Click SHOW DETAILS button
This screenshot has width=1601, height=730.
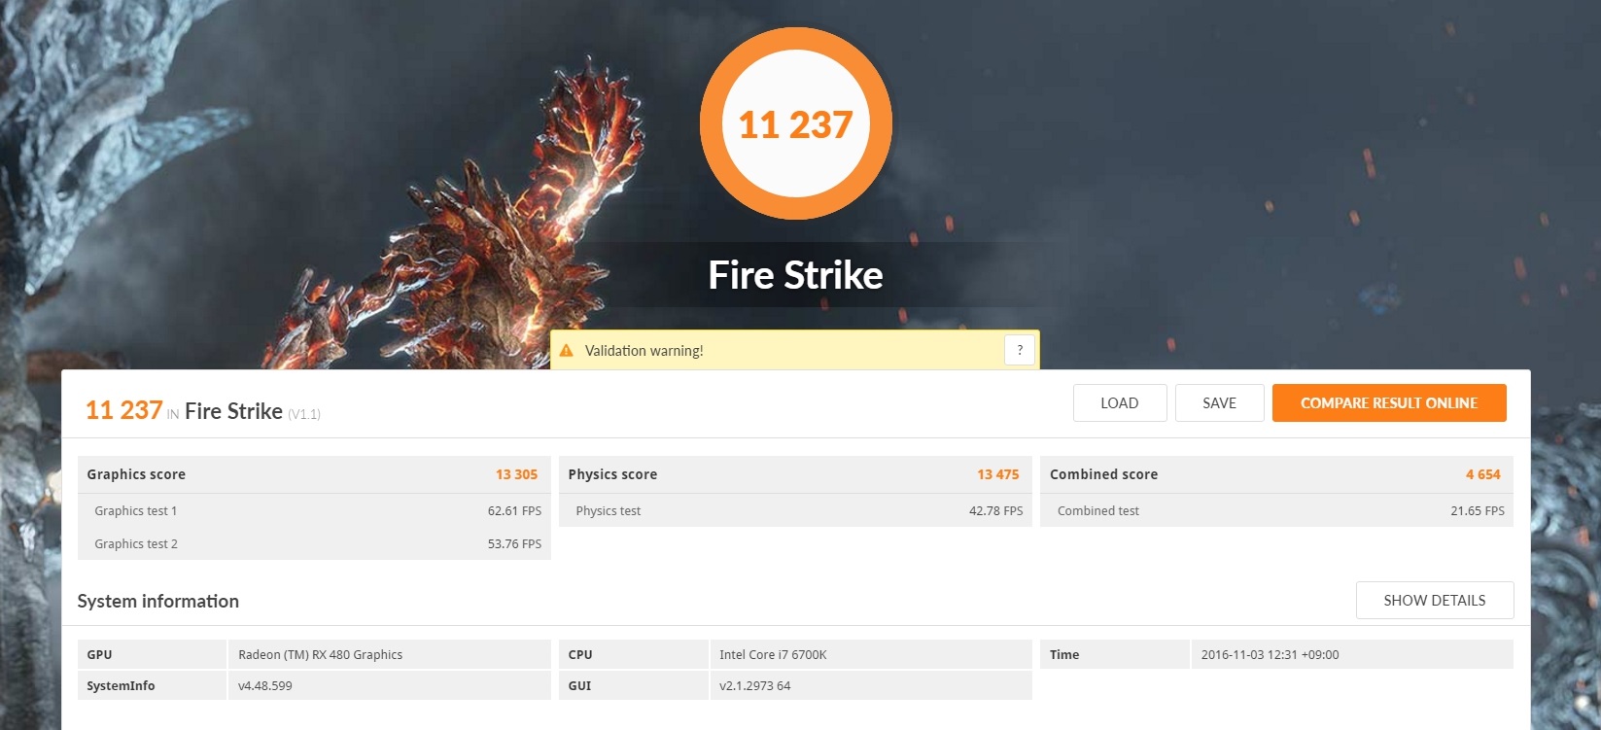[1435, 601]
